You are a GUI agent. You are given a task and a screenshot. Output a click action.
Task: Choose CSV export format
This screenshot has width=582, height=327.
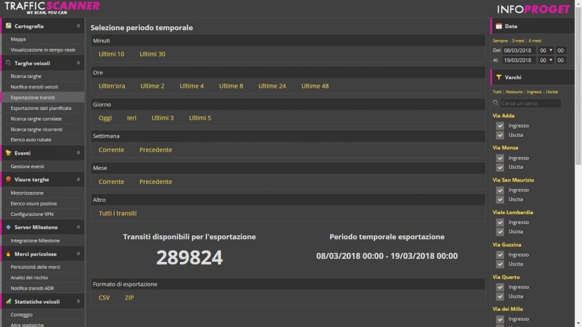104,298
